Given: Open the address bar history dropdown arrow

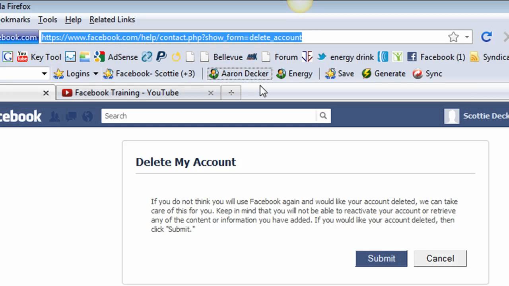Looking at the screenshot, I should coord(467,37).
